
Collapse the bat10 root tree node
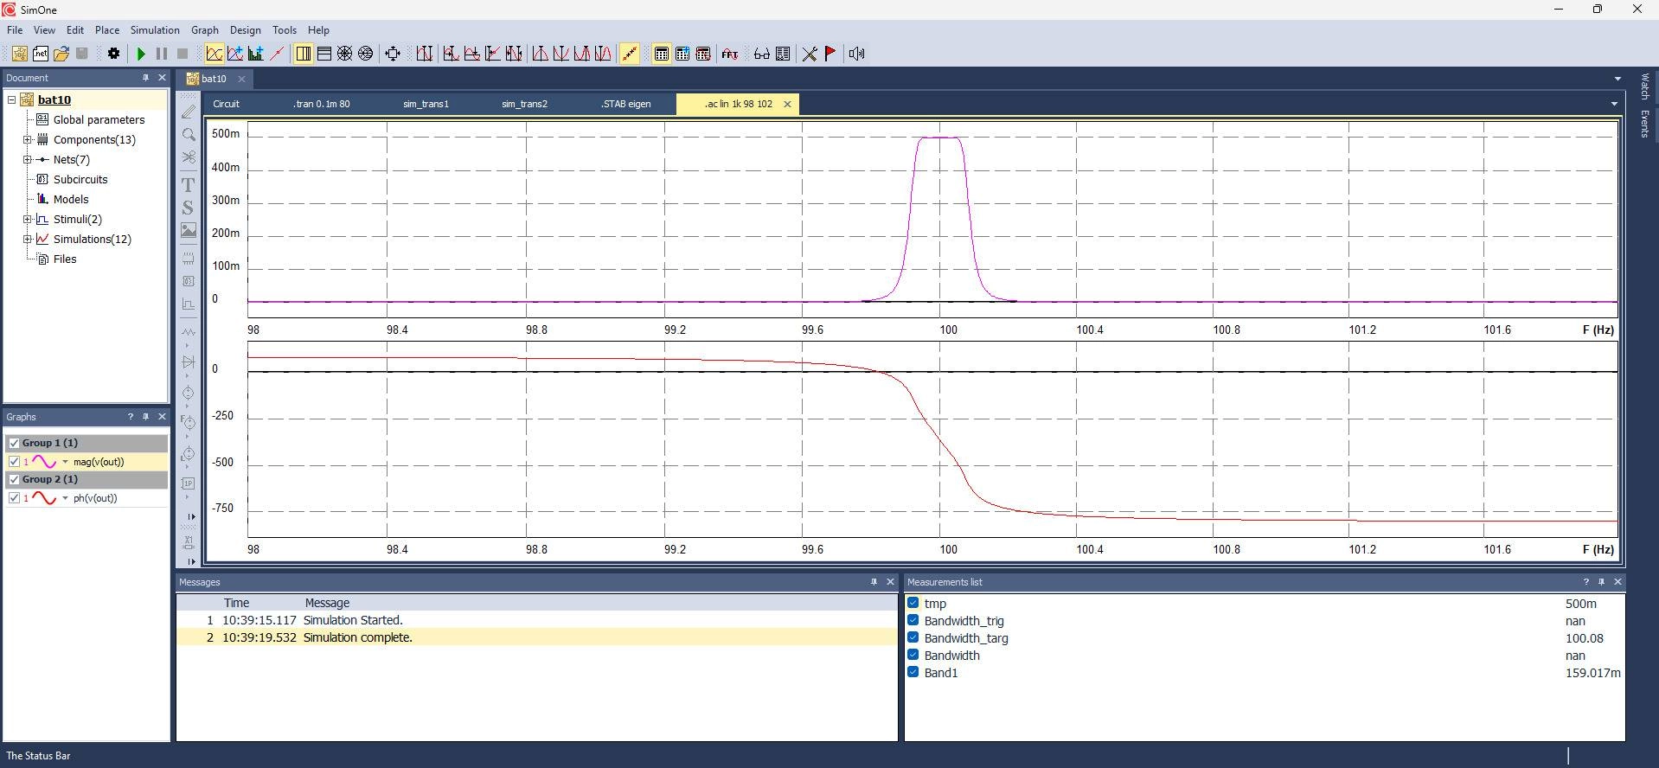[12, 99]
